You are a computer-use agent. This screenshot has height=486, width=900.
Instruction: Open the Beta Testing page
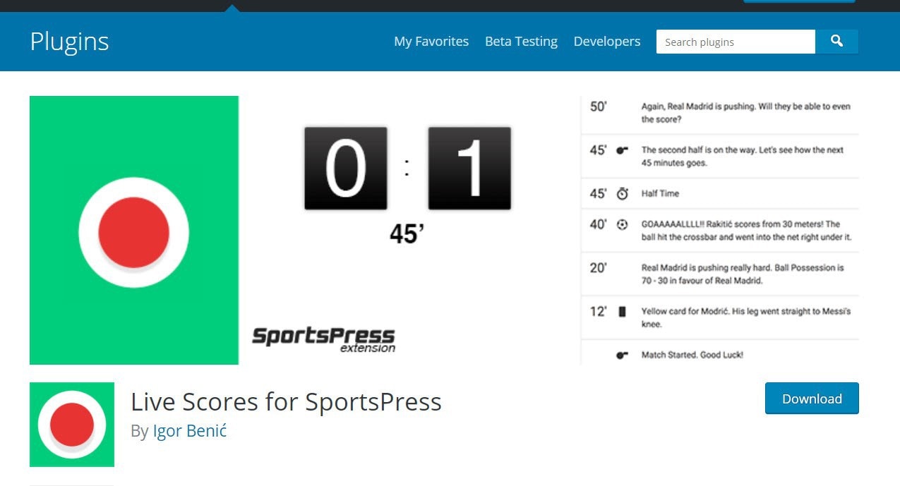tap(521, 42)
